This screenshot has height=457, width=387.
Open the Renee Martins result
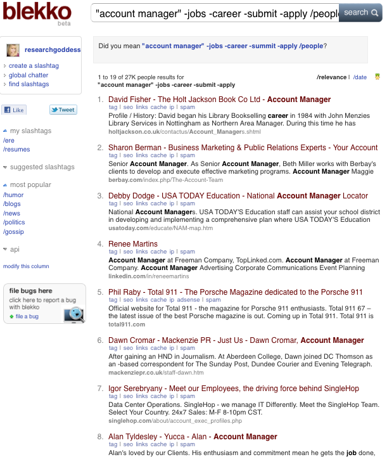(133, 243)
